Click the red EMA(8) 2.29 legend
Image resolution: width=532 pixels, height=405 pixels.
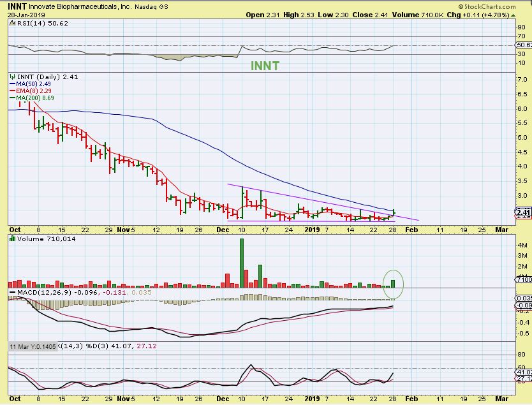pyautogui.click(x=31, y=91)
